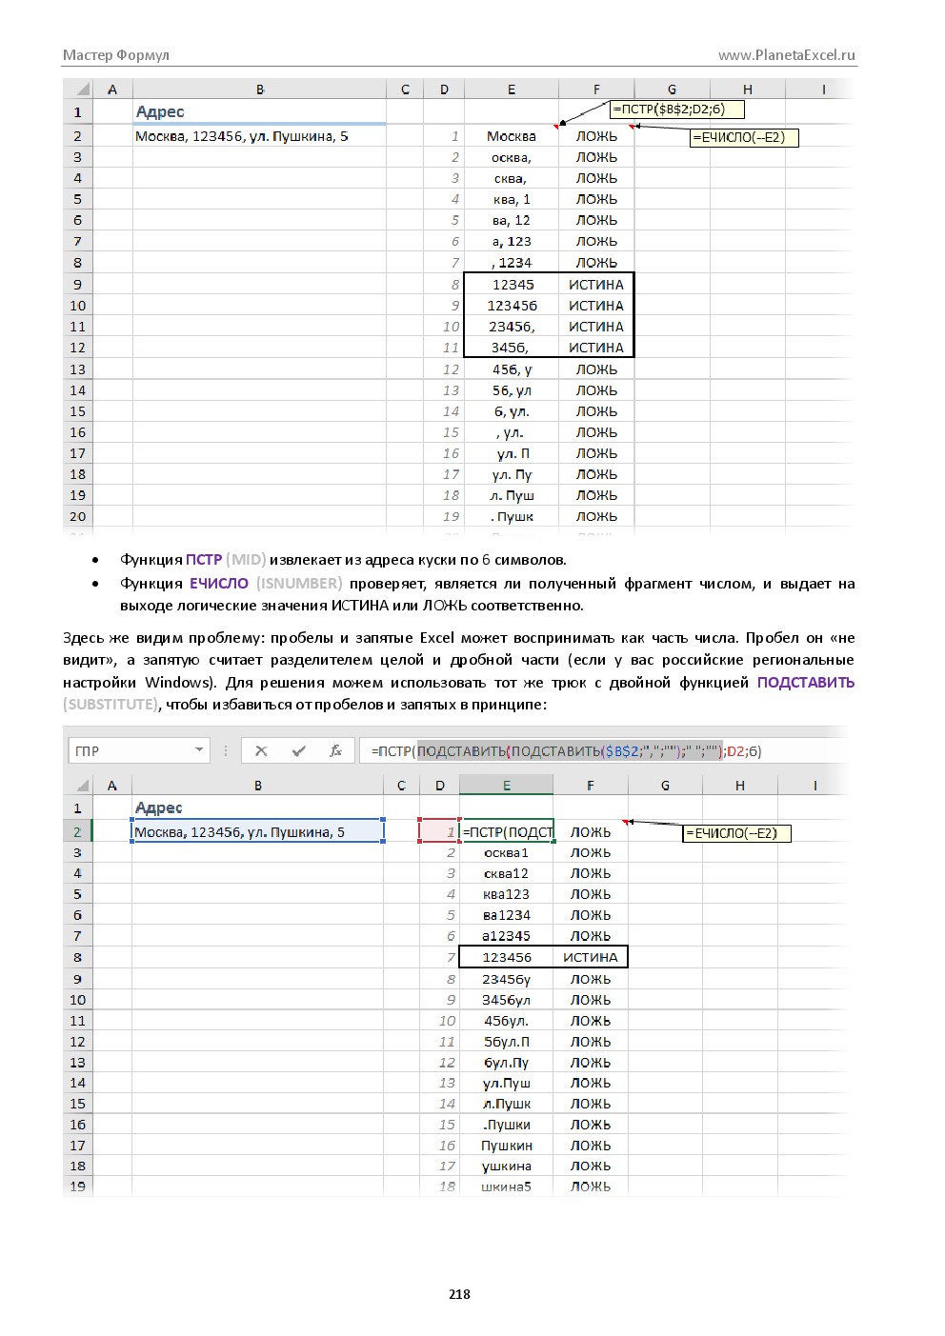Select the cell reading 456, у
This screenshot has width=945, height=1336.
(x=512, y=369)
